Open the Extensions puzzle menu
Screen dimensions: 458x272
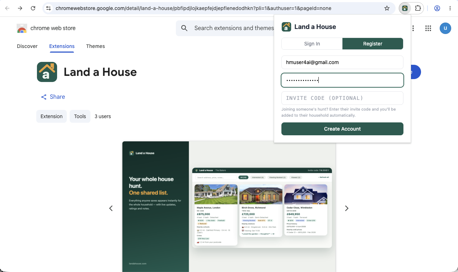[418, 8]
